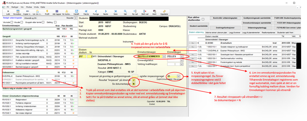Click arrow button next to Å-SOSIO Årsstudium row
This screenshot has height=121, width=307.
coord(193,43)
